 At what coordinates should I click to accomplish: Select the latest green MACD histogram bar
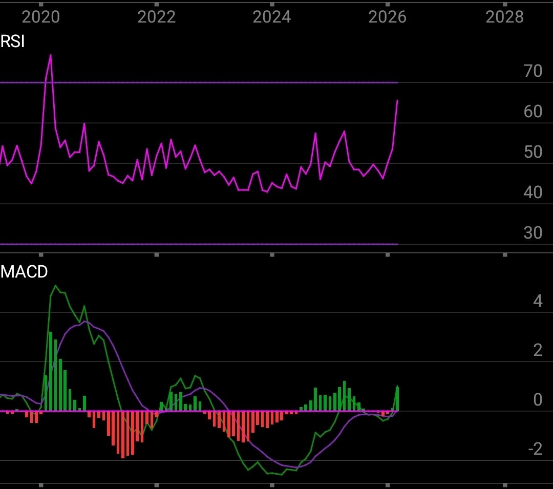pos(397,398)
